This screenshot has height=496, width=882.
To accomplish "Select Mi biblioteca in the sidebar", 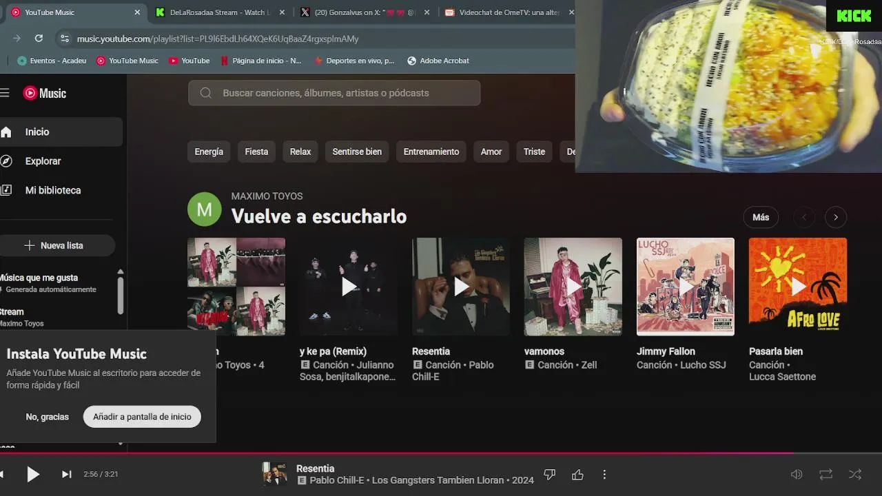I will pos(61,190).
